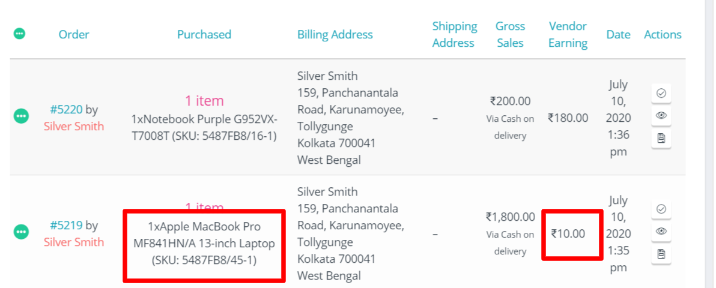Click the document icon for order #5219
This screenshot has height=288, width=716.
click(661, 254)
